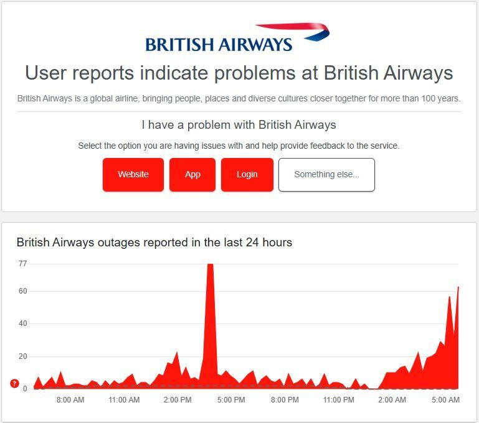Choose the Something else... option

pos(326,174)
